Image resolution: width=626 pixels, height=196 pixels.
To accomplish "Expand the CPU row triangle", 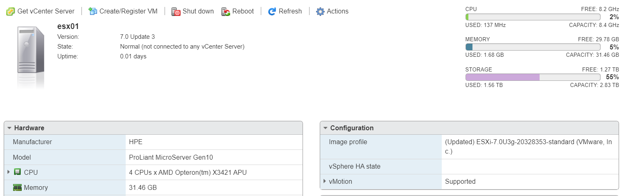I will point(9,172).
